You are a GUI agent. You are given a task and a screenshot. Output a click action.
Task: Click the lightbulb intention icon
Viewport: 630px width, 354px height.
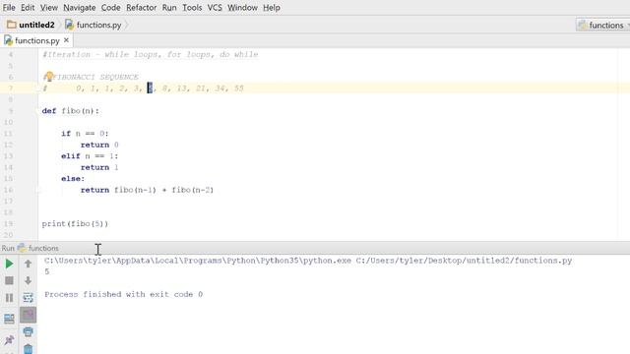(48, 76)
